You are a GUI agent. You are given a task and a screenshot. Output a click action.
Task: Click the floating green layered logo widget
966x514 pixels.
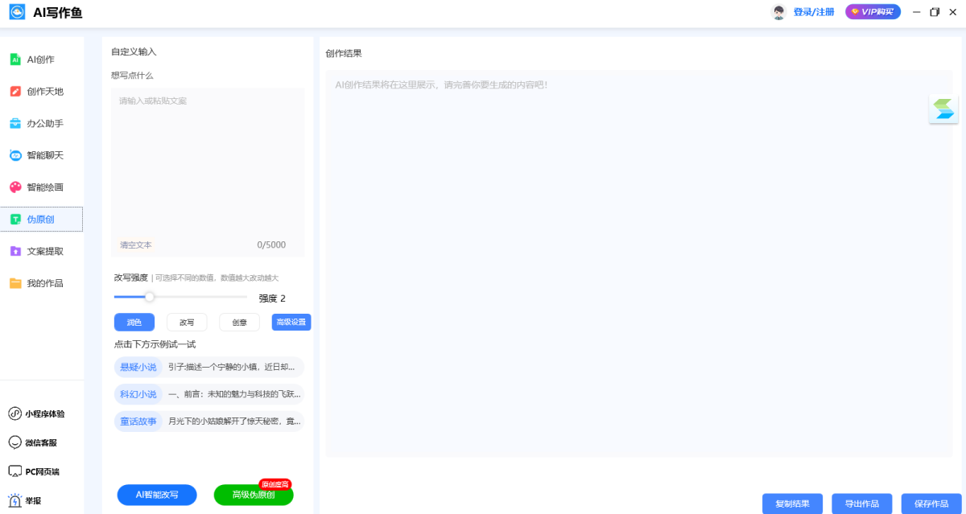943,109
